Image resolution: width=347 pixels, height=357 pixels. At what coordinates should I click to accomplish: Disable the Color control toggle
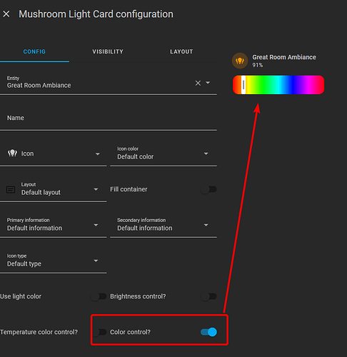(208, 332)
